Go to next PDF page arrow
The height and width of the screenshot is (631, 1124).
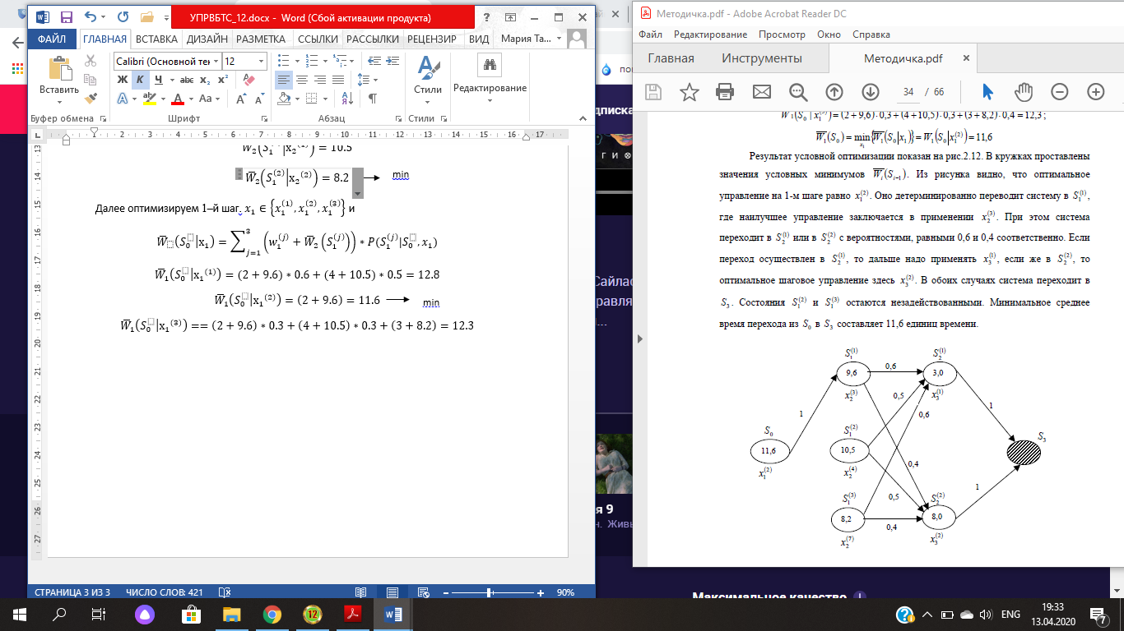point(870,92)
